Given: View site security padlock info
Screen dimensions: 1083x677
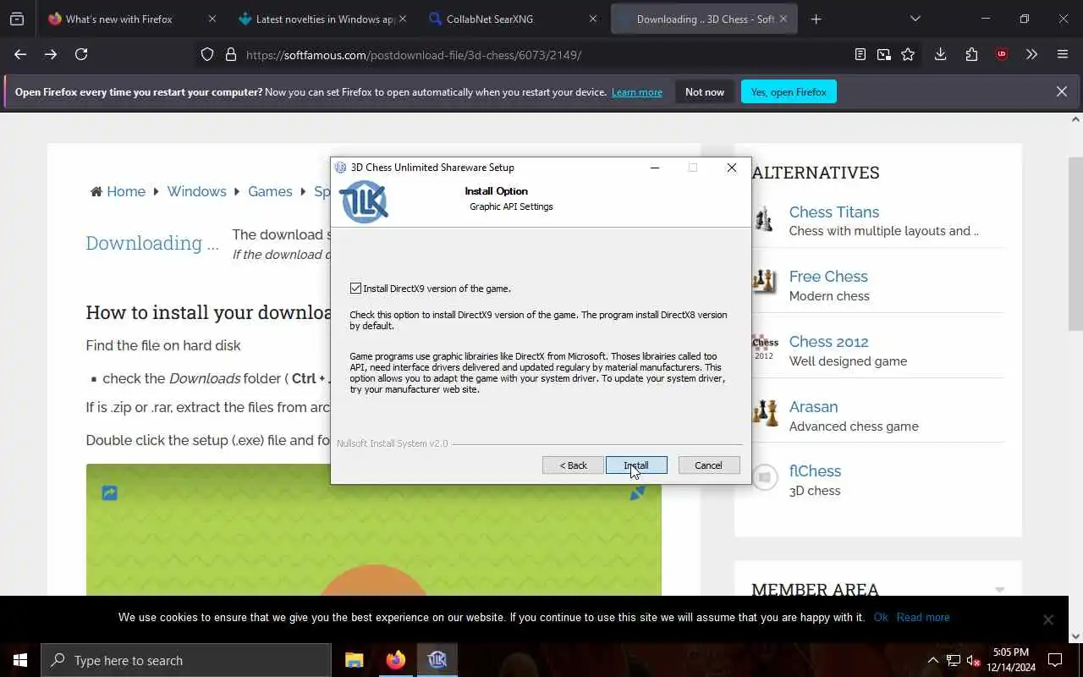Looking at the screenshot, I should pos(231,54).
